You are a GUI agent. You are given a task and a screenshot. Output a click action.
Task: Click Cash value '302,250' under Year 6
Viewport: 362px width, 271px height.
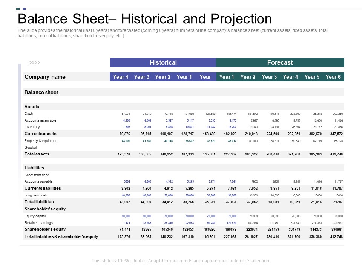(338, 114)
